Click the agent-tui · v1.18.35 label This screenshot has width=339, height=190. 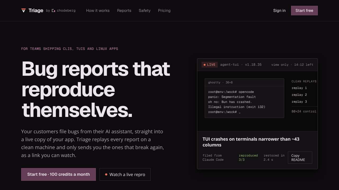[241, 65]
